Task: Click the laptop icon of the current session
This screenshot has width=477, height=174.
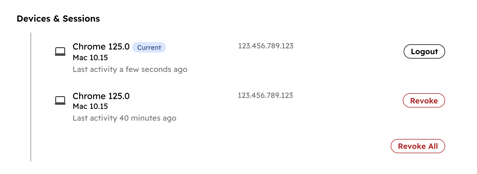Action: point(60,51)
